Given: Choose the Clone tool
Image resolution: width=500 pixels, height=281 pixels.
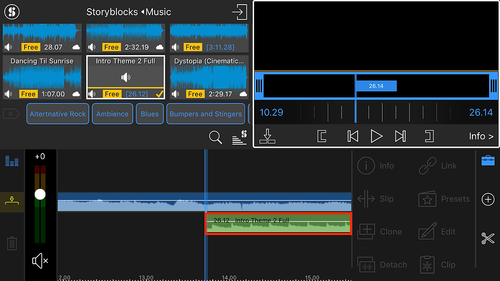Looking at the screenshot, I should tap(380, 232).
